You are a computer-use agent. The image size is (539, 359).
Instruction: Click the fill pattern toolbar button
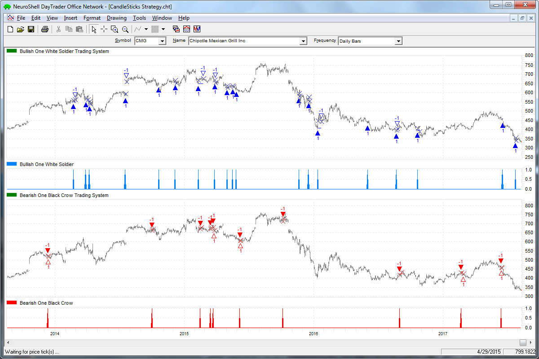(x=155, y=29)
